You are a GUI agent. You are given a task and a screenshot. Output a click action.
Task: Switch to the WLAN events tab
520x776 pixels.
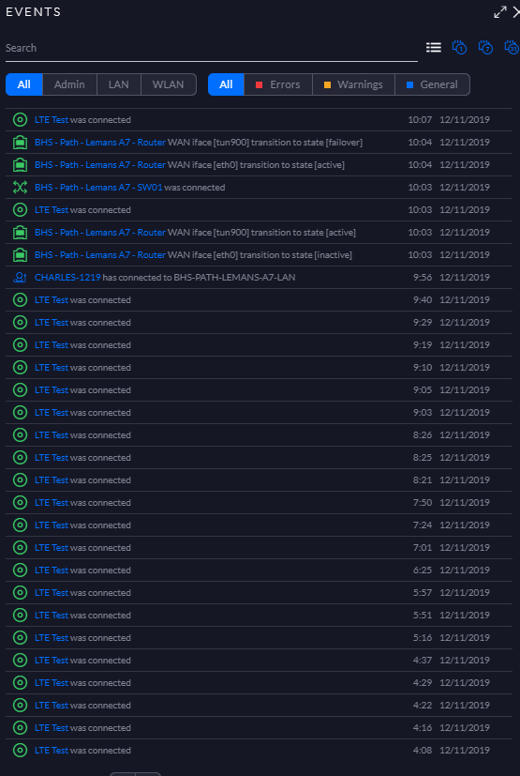[168, 84]
